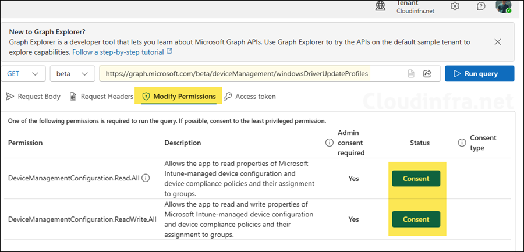Dismiss the New to Graph Explorer banner
This screenshot has width=524, height=252.
(498, 42)
